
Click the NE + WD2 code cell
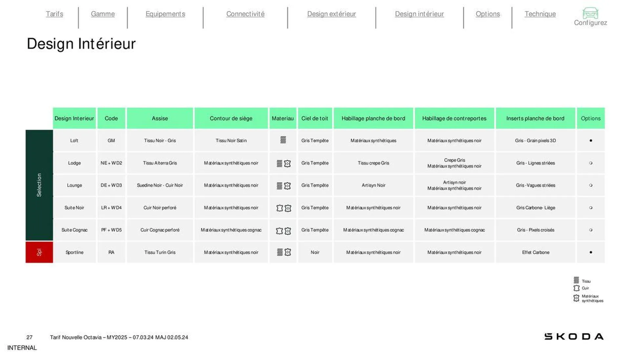(111, 163)
